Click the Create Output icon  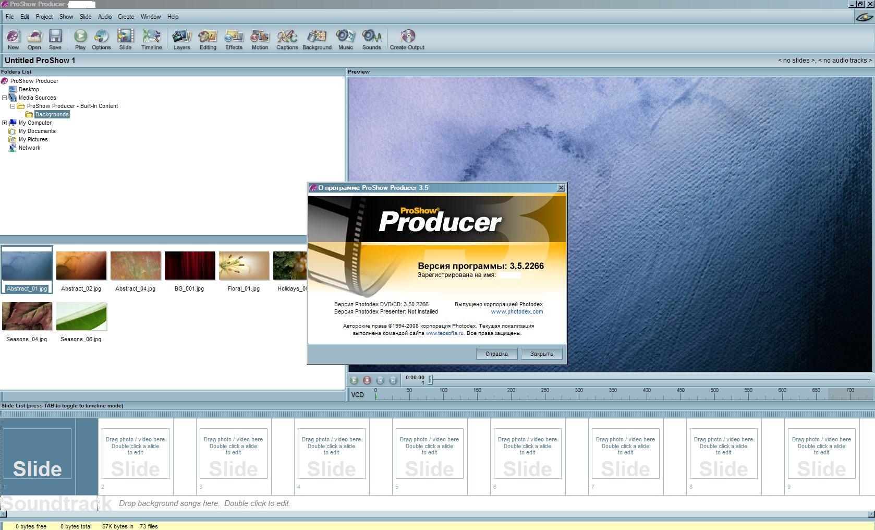[407, 39]
